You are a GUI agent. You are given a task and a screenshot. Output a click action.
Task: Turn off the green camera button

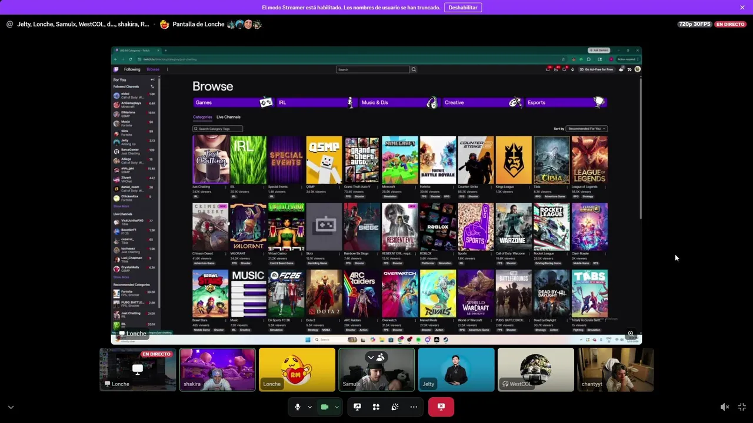click(x=324, y=407)
